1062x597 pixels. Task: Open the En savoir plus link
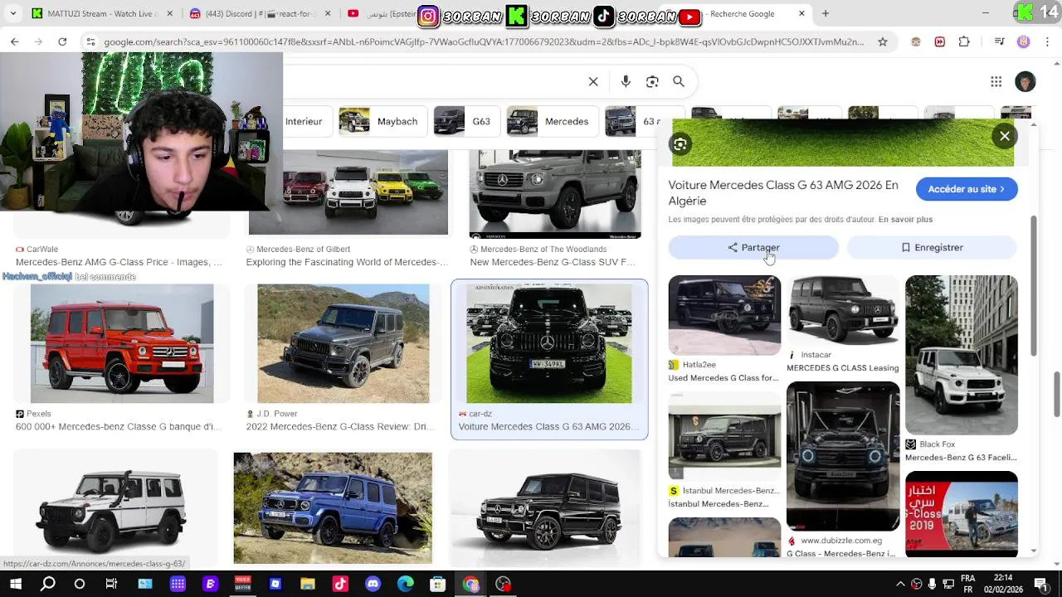(x=905, y=220)
